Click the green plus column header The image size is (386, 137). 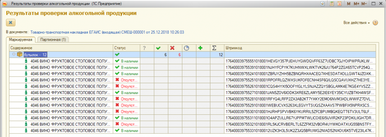[201, 48]
